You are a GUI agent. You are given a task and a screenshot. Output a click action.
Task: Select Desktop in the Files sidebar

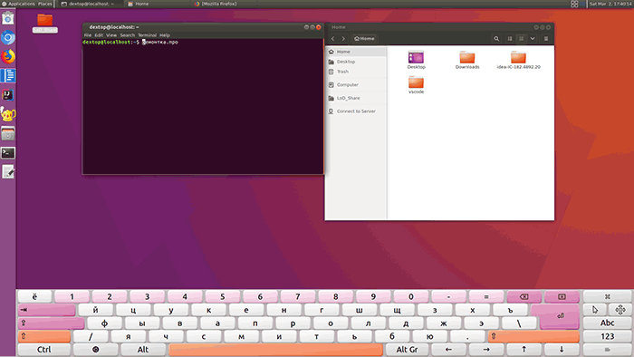[357, 62]
